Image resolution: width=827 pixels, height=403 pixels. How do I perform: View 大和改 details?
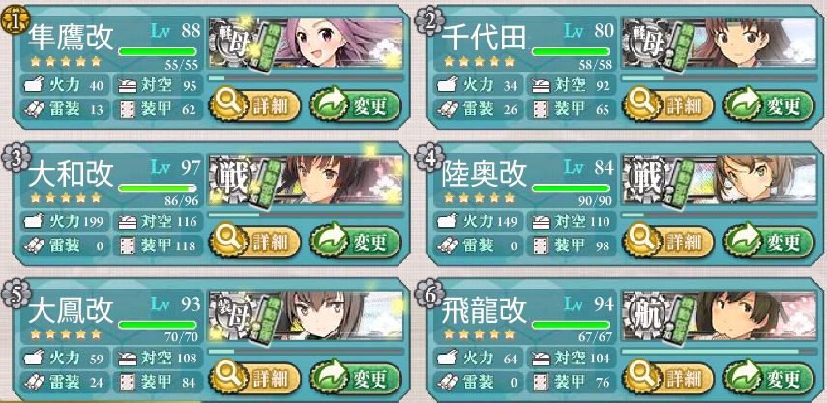pos(254,243)
